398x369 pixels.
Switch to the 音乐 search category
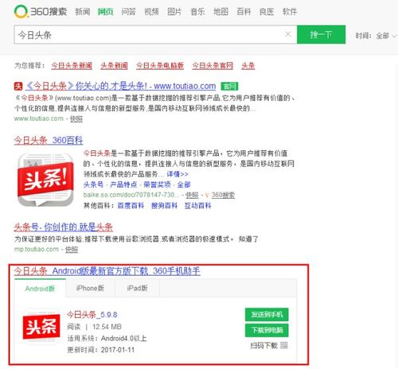coord(197,12)
